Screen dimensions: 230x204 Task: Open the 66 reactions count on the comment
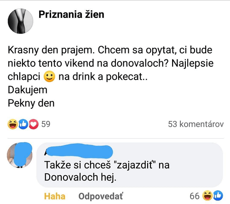[x=195, y=196]
